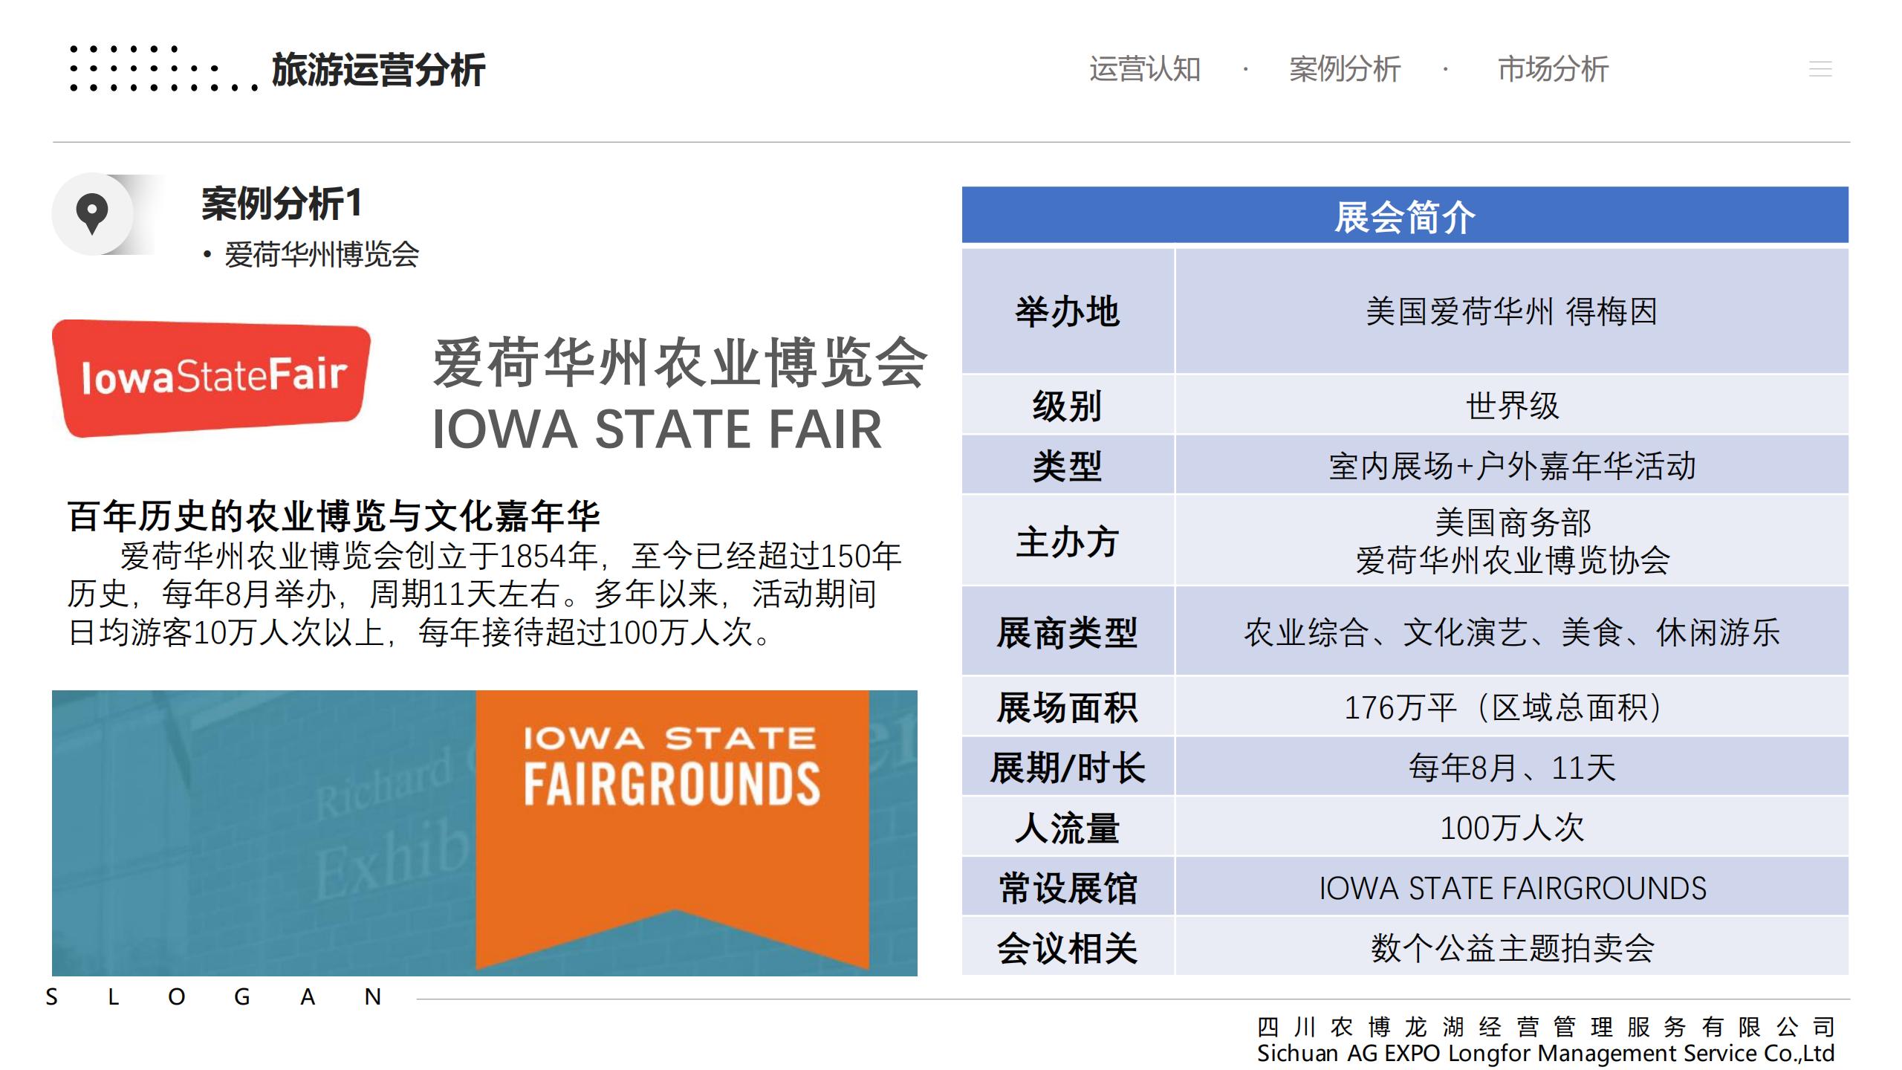The height and width of the screenshot is (1070, 1902).
Task: Click the 展会简介 table header
Action: coord(1404,216)
